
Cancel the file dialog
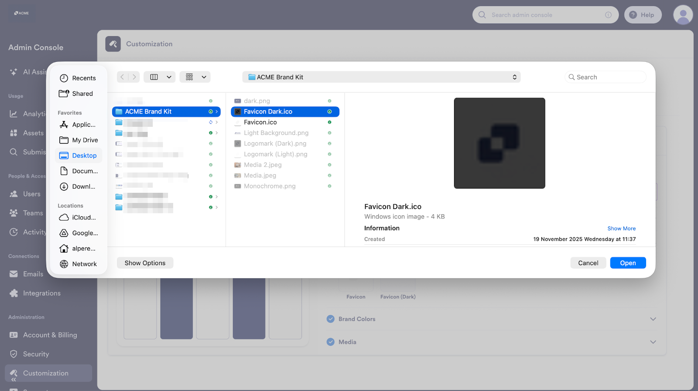coord(588,263)
